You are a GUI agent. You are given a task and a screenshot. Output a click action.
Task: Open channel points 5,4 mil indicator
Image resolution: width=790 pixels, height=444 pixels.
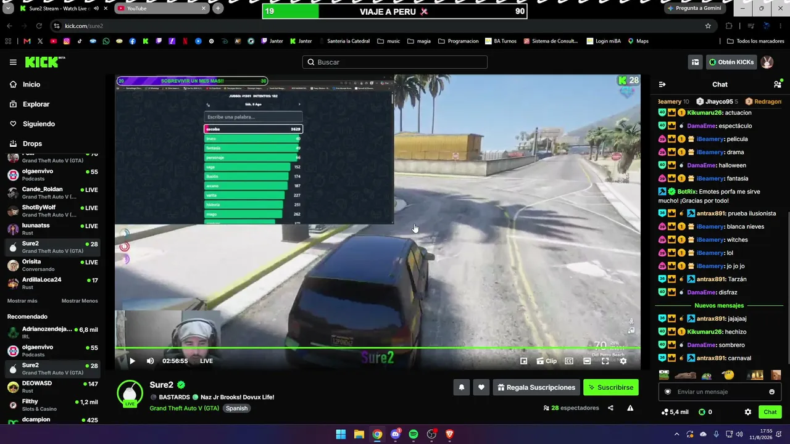click(x=675, y=412)
